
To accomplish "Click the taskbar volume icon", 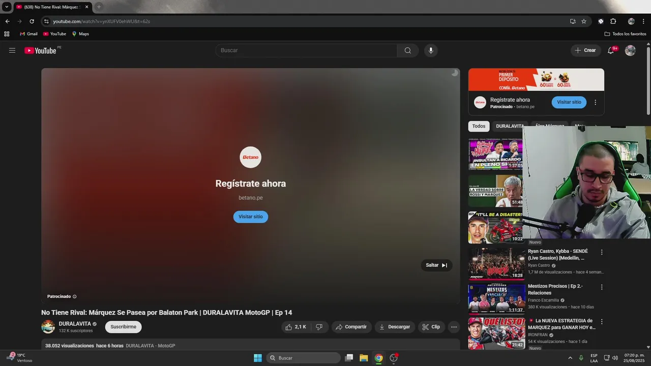I will pos(615,358).
